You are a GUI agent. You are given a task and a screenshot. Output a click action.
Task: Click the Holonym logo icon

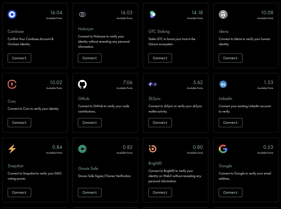click(82, 14)
